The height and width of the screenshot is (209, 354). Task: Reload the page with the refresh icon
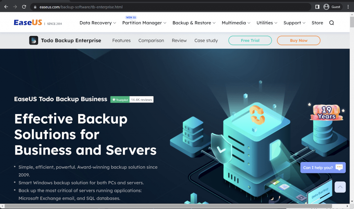click(x=24, y=6)
